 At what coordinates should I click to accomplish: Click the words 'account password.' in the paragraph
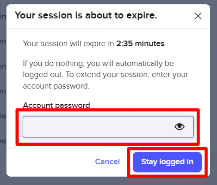coord(56,86)
